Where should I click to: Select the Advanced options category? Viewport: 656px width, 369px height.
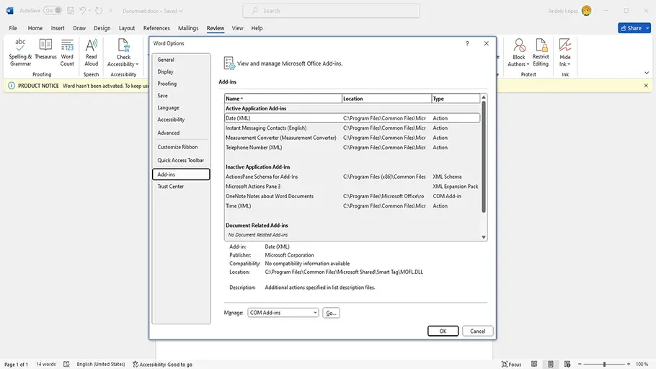(x=169, y=133)
